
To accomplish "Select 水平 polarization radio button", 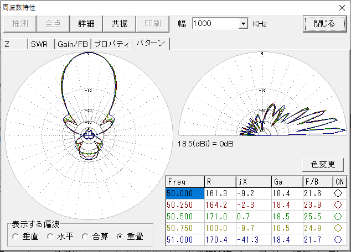I will [x=50, y=237].
